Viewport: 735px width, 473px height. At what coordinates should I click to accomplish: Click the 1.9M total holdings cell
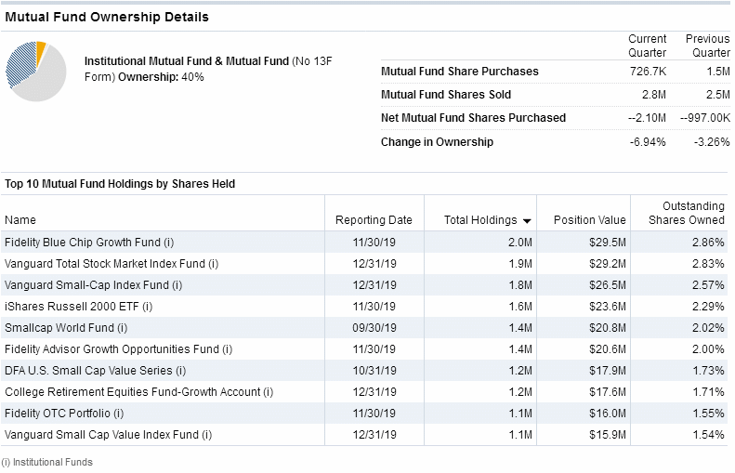click(x=520, y=264)
